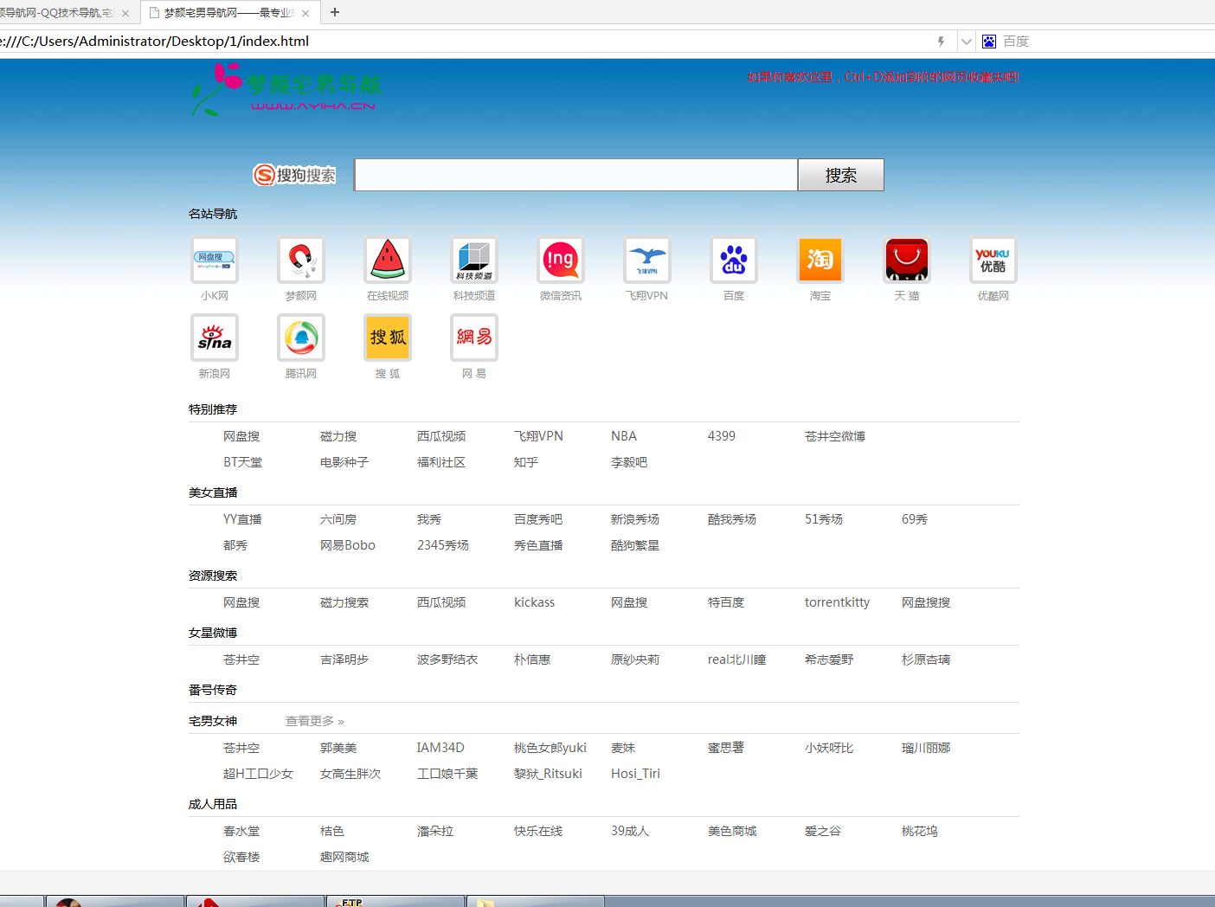Click the FTP taskbar item
The width and height of the screenshot is (1215, 907).
[x=395, y=902]
